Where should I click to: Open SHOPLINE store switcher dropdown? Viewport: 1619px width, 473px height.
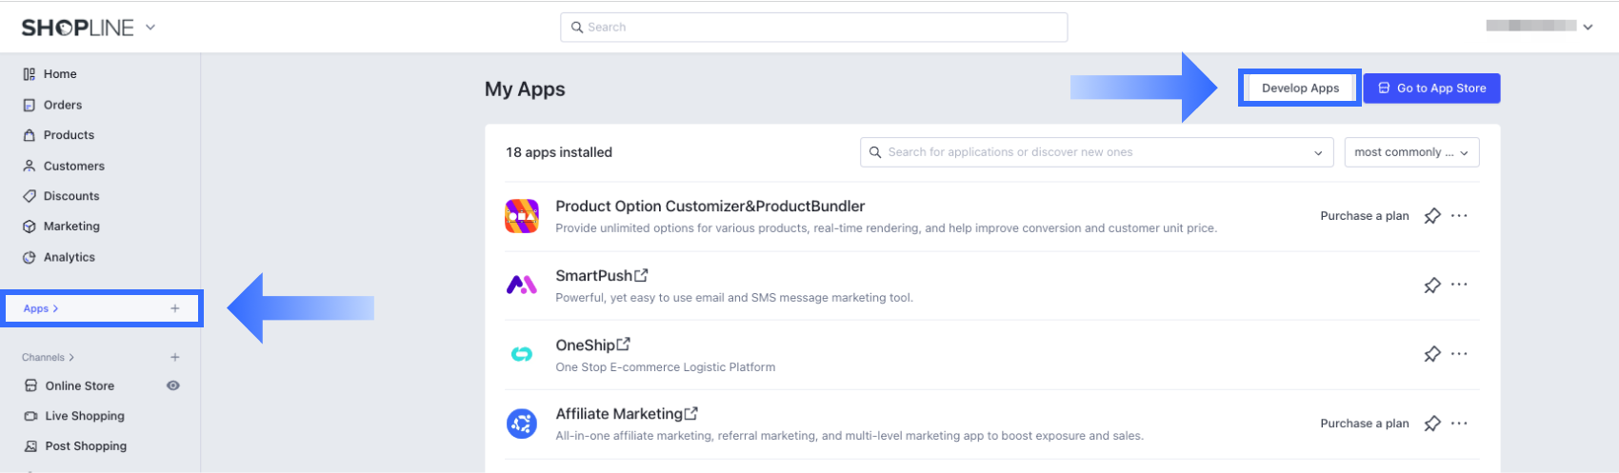click(150, 28)
